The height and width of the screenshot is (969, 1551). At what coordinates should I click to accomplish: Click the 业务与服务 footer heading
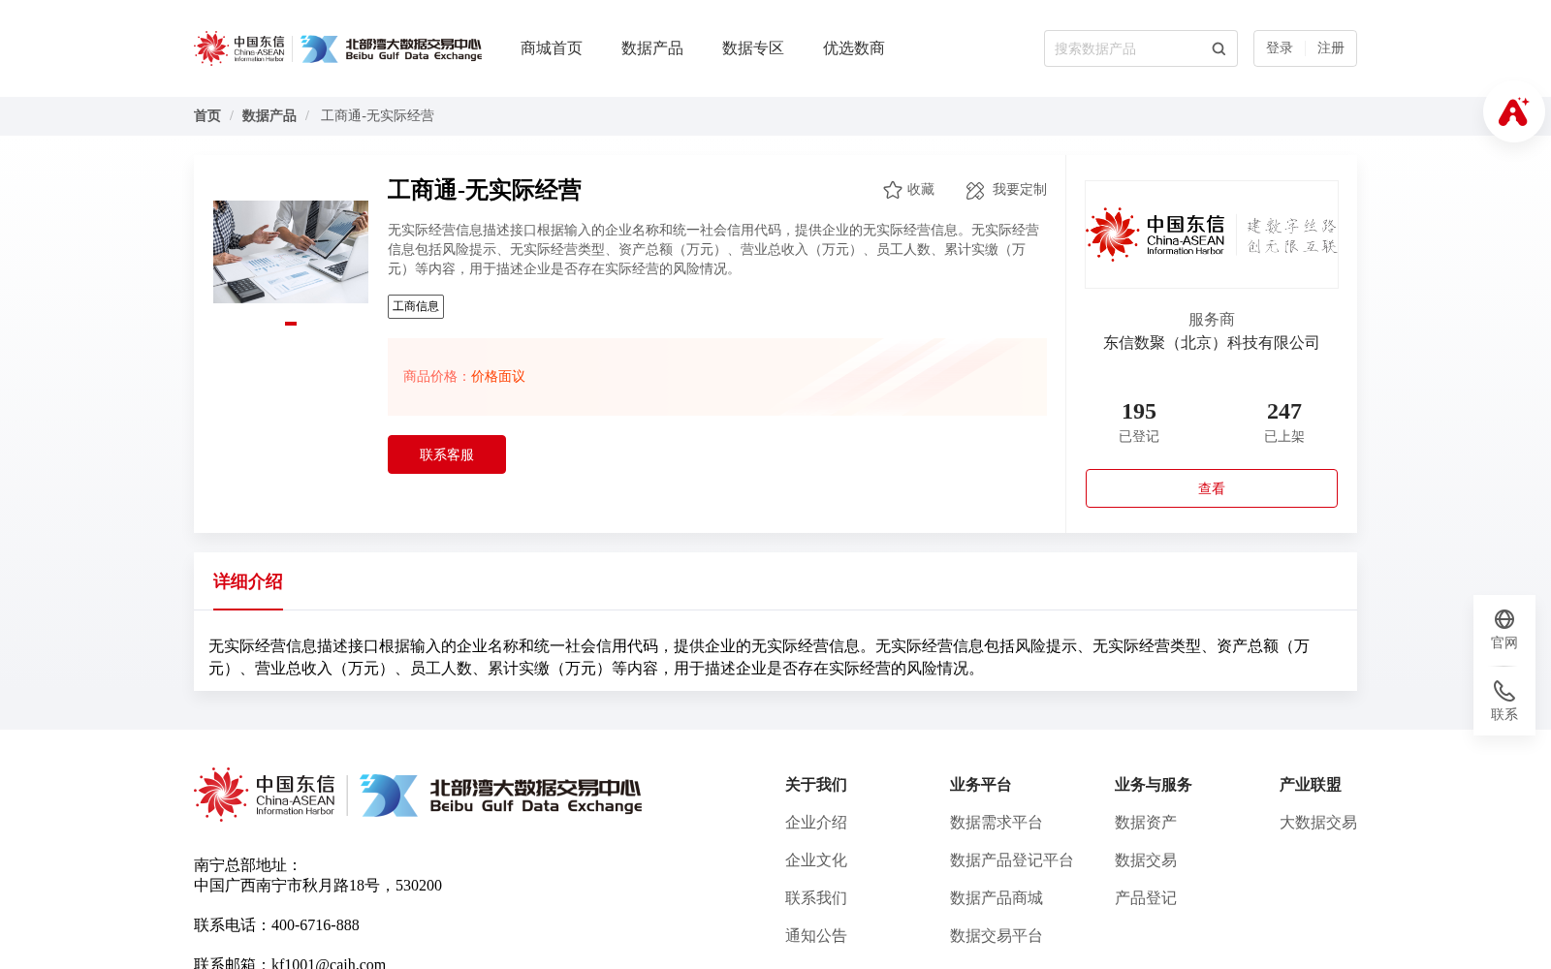click(x=1154, y=785)
